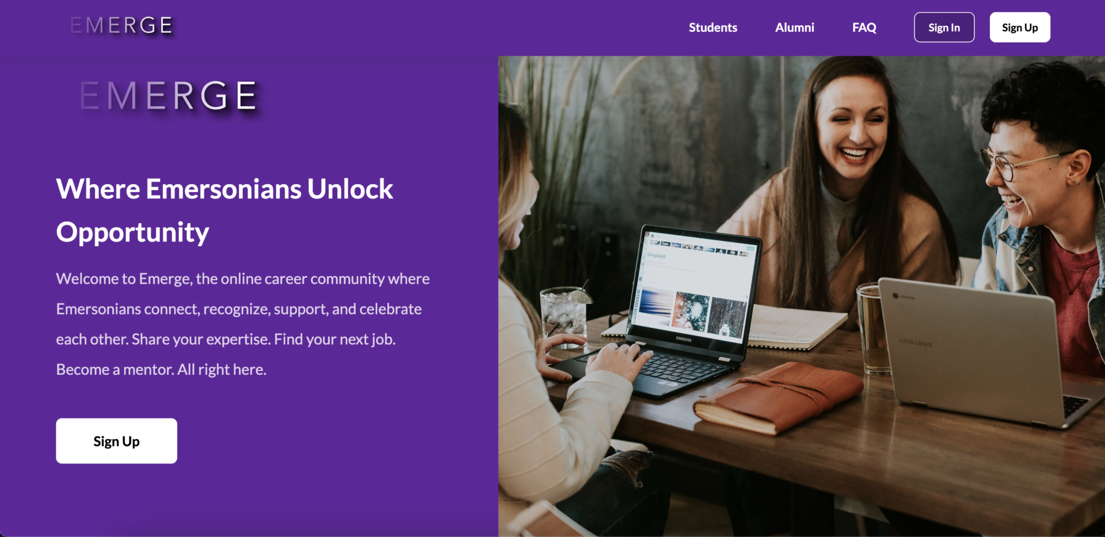Go to the FAQ page
Image resolution: width=1105 pixels, height=537 pixels.
864,27
